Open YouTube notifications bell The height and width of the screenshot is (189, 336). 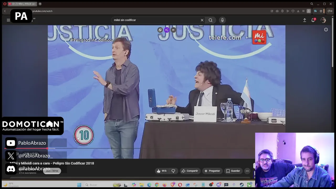pos(313,20)
